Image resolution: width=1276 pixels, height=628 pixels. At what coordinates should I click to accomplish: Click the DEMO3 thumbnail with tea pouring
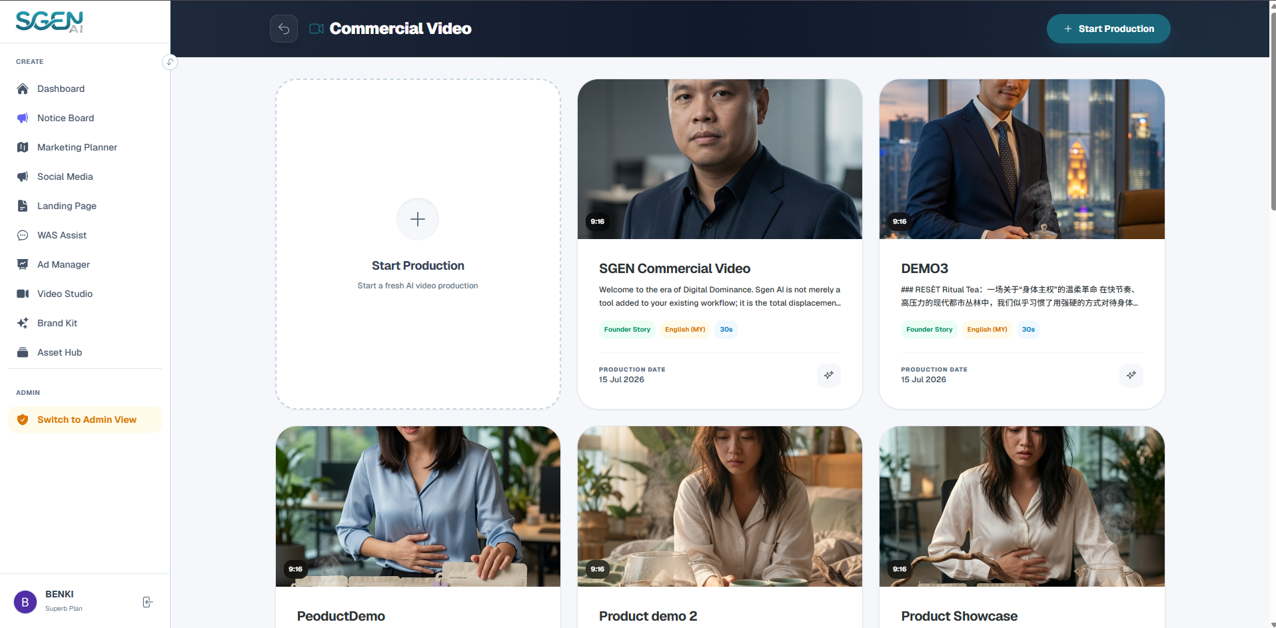pyautogui.click(x=1021, y=159)
